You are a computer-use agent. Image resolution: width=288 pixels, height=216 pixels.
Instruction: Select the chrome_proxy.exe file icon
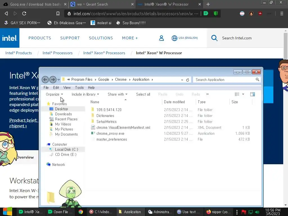click(93, 133)
